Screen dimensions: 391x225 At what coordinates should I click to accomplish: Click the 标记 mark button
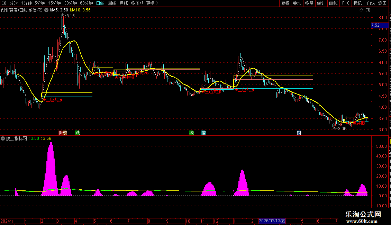357,3
